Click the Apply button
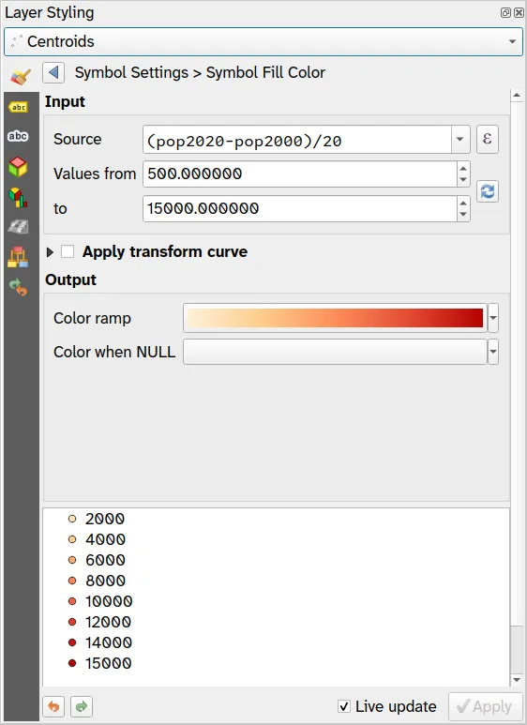527x725 pixels. 486,706
